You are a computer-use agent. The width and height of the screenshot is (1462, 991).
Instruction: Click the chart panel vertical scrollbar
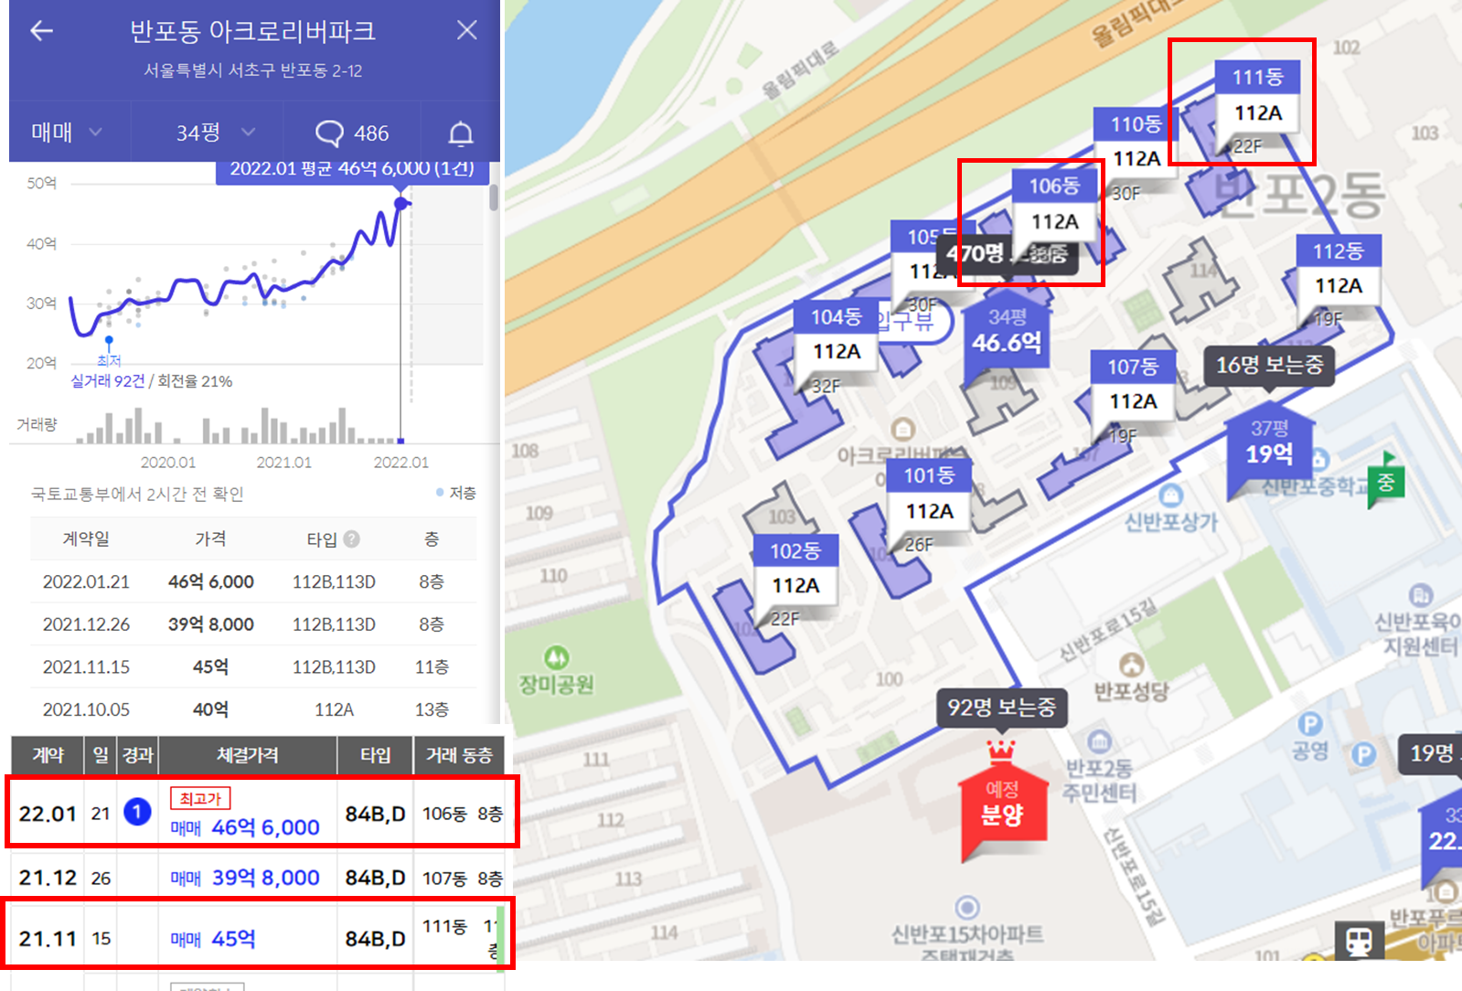(x=494, y=197)
